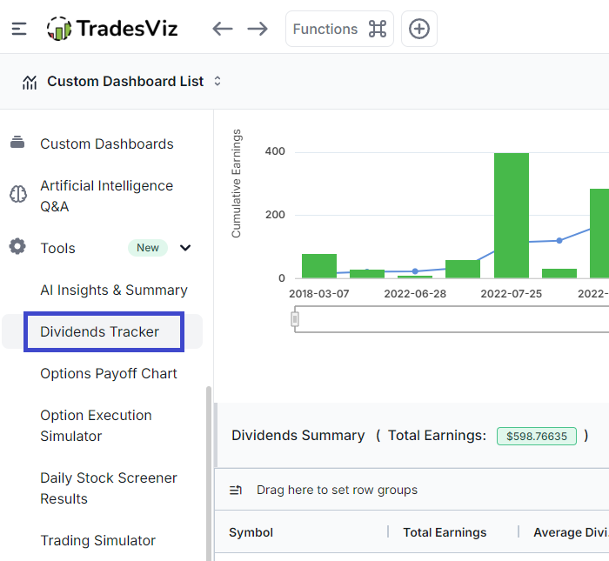Go back with the left arrow

[223, 29]
